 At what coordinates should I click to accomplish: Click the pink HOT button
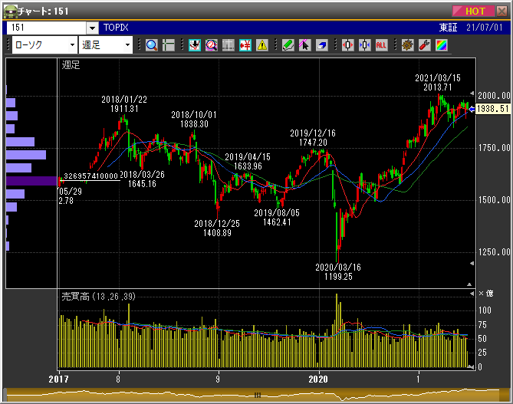tap(474, 11)
